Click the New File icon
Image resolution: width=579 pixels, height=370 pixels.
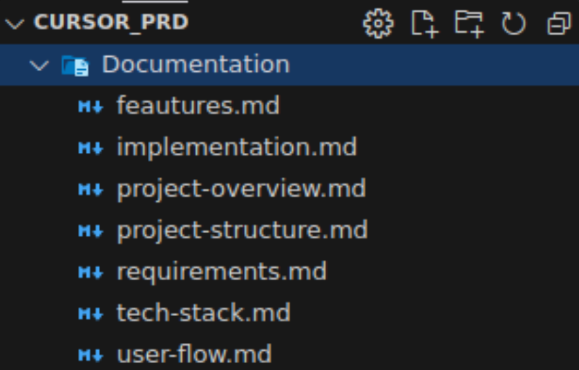[x=424, y=24]
